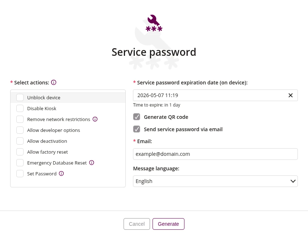The height and width of the screenshot is (237, 308).
Task: Click the Cancel button
Action: pyautogui.click(x=137, y=224)
